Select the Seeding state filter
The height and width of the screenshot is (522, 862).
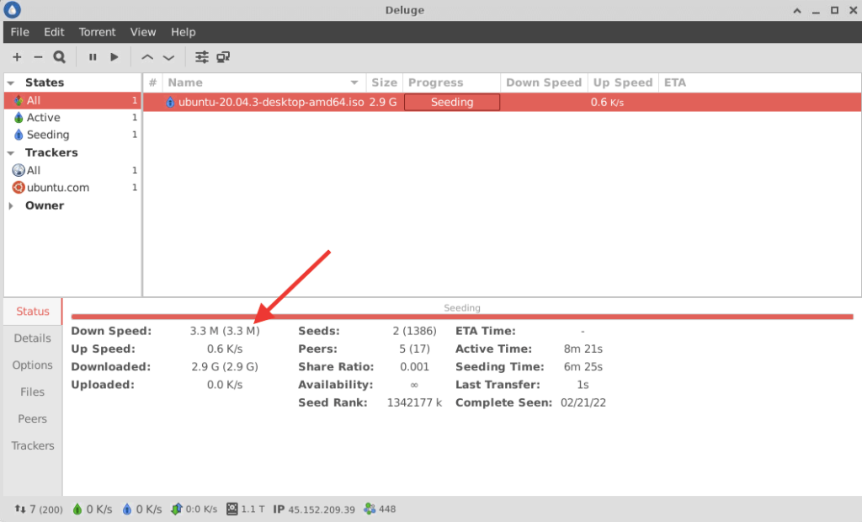tap(72, 135)
